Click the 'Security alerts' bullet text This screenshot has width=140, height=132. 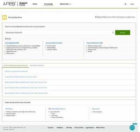(x=51, y=46)
